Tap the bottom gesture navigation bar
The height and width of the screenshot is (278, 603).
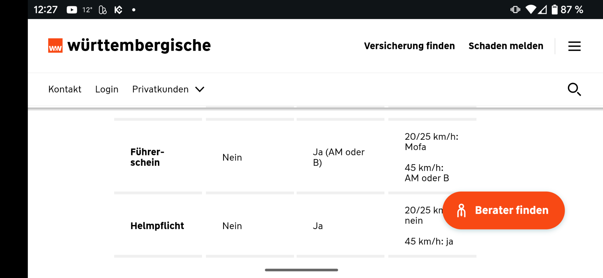pos(301,270)
